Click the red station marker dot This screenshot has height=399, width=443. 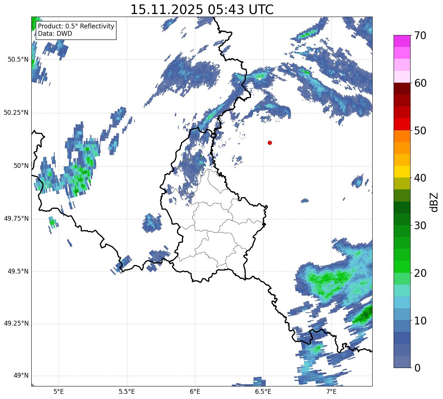pos(270,142)
